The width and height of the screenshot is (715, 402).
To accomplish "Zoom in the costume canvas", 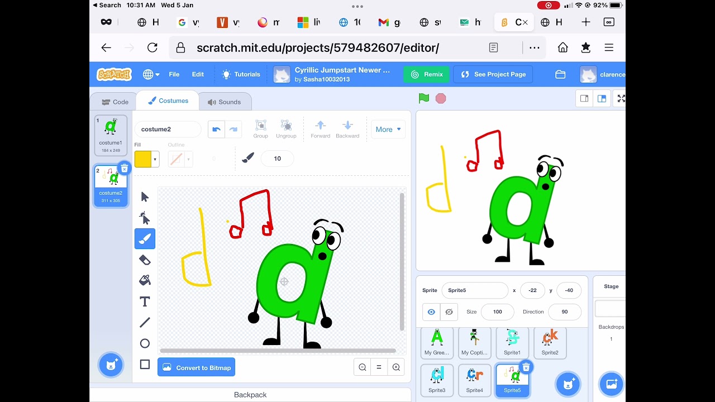I will (396, 367).
